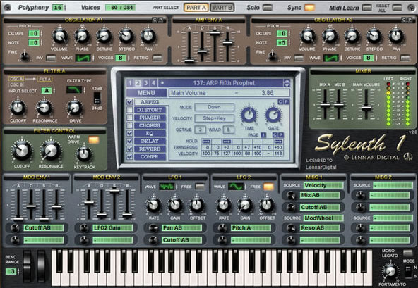Toggle Oscillator A1 Inv button
The image size is (418, 288).
51,58
